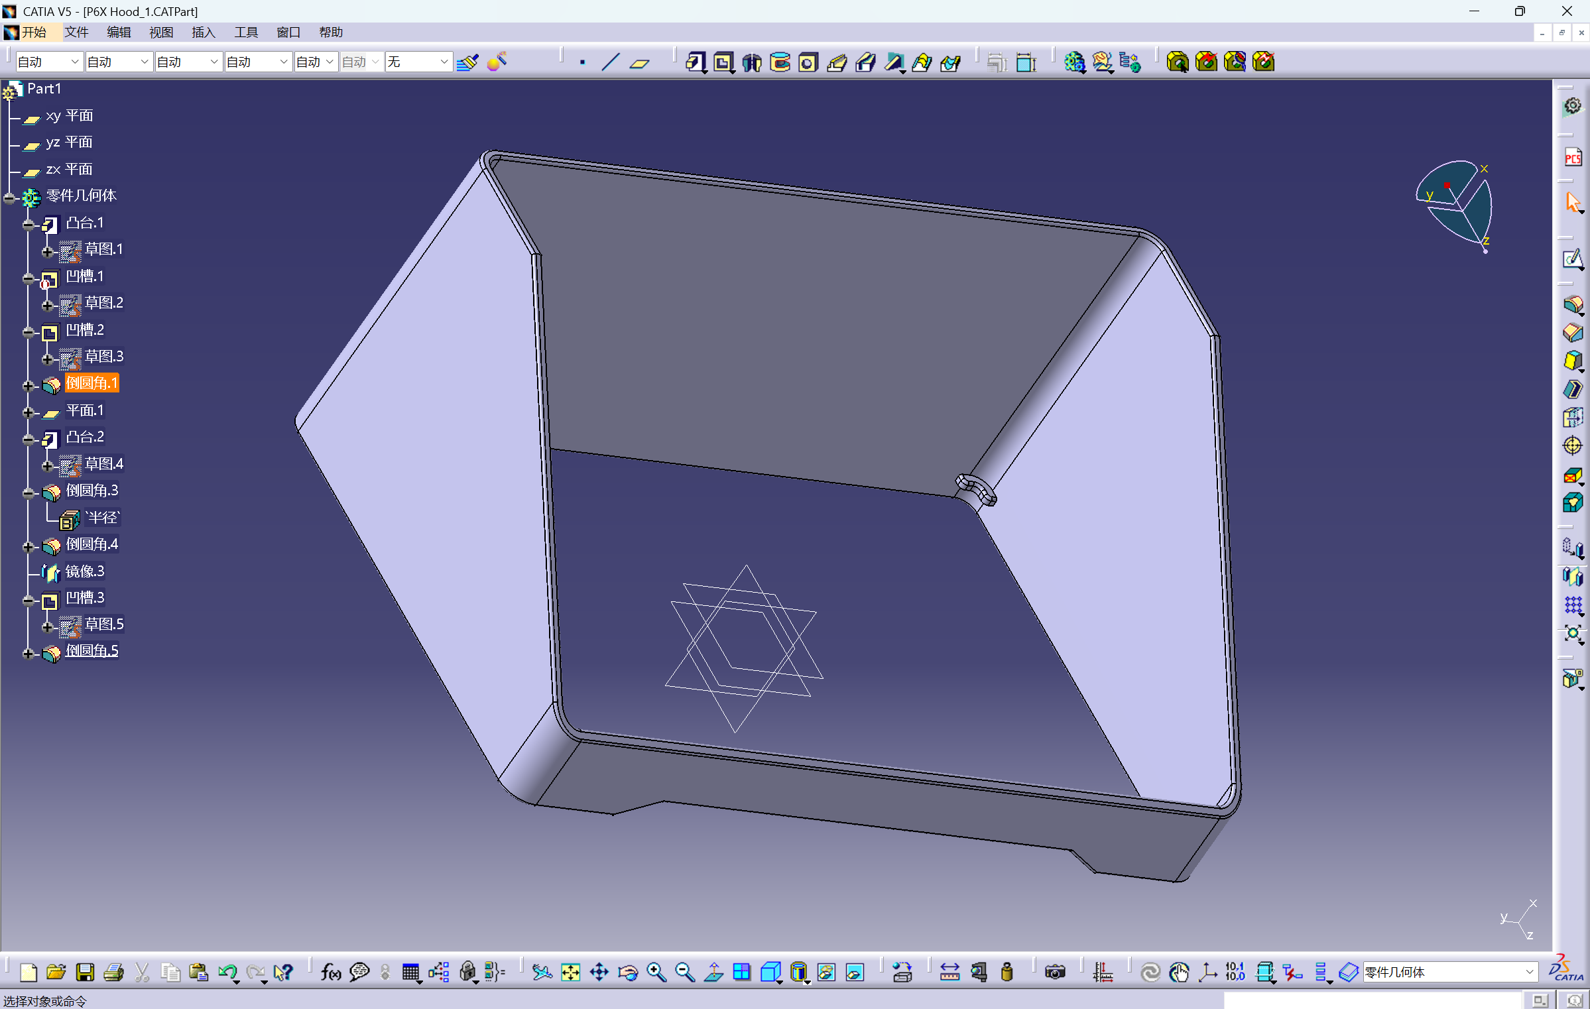The width and height of the screenshot is (1590, 1009).
Task: Expand the 倒圆角.5 node
Action: click(28, 652)
